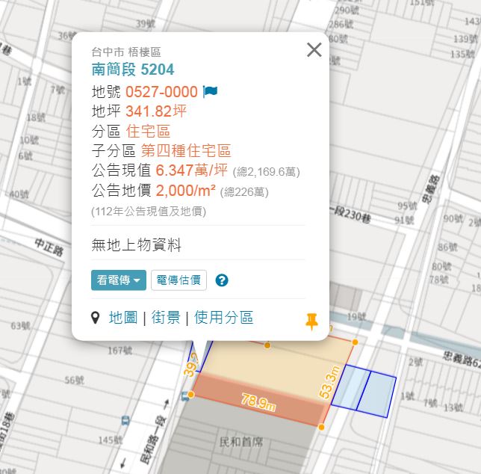The height and width of the screenshot is (474, 481).
Task: Open the 街景 street view link
Action: point(166,318)
